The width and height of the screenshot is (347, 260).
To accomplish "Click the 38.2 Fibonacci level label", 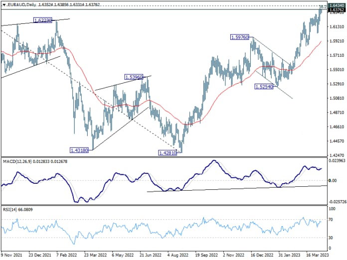I will point(323,7).
